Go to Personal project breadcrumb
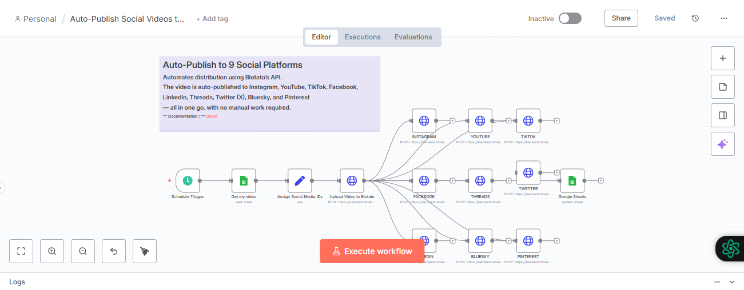This screenshot has width=744, height=290. tap(35, 19)
